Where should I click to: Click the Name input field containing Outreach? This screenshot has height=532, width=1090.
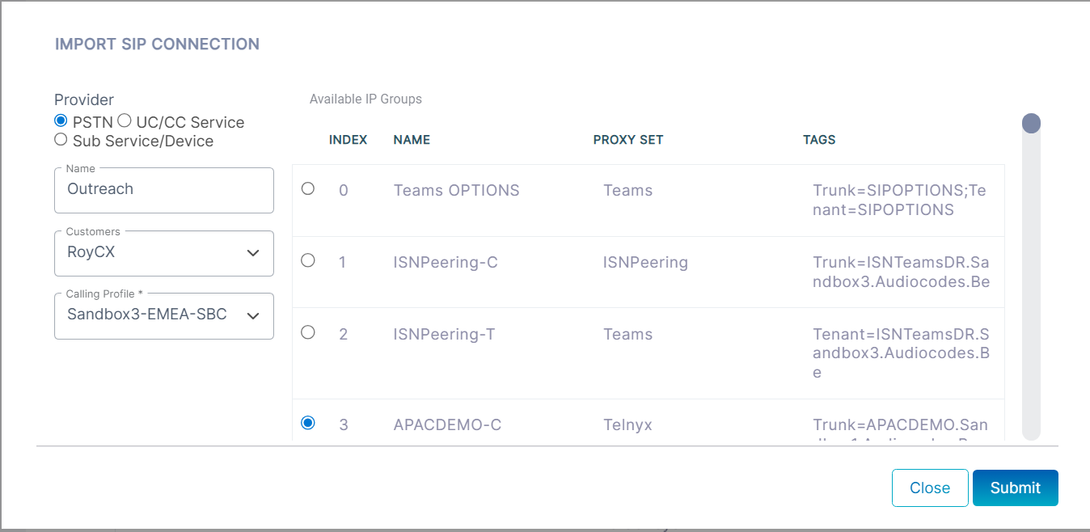(163, 189)
